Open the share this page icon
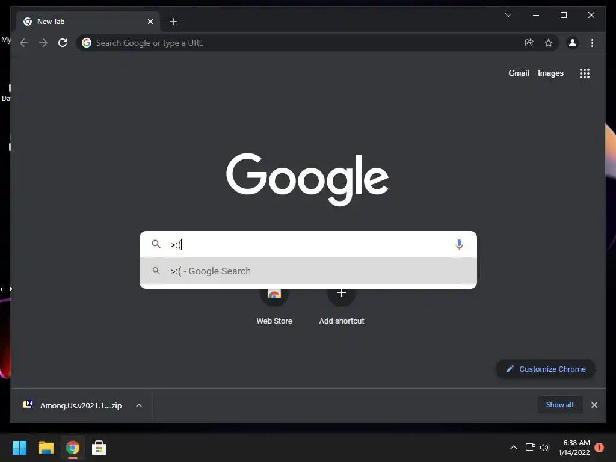The height and width of the screenshot is (462, 616). [x=529, y=43]
